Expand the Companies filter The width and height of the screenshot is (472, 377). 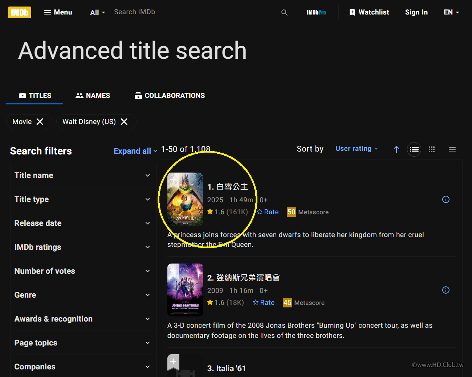pyautogui.click(x=83, y=367)
